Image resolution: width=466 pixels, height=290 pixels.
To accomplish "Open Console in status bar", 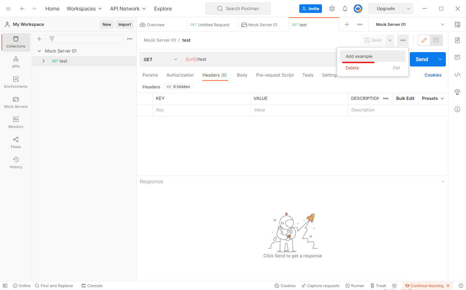I will click(x=92, y=286).
